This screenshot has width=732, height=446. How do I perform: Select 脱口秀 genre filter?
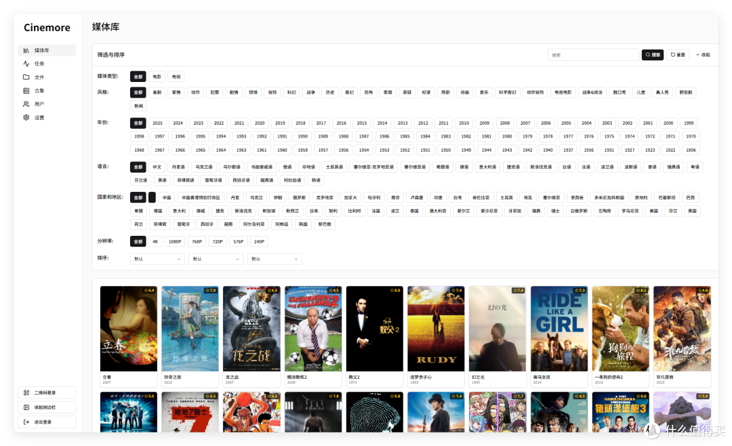coord(619,92)
